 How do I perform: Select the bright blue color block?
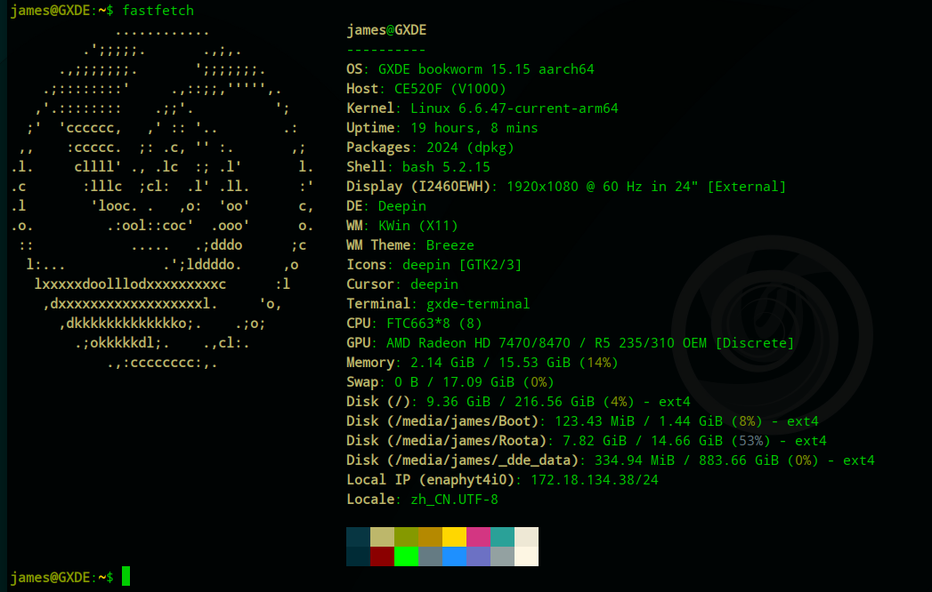pyautogui.click(x=454, y=556)
